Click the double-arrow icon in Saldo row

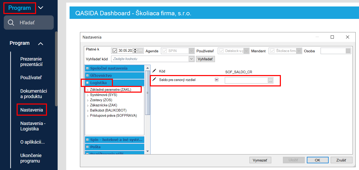[x=216, y=80]
